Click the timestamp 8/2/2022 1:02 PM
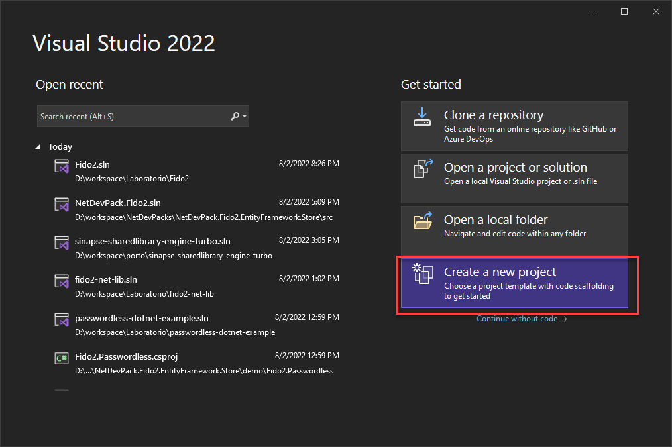The image size is (672, 447). tap(309, 279)
